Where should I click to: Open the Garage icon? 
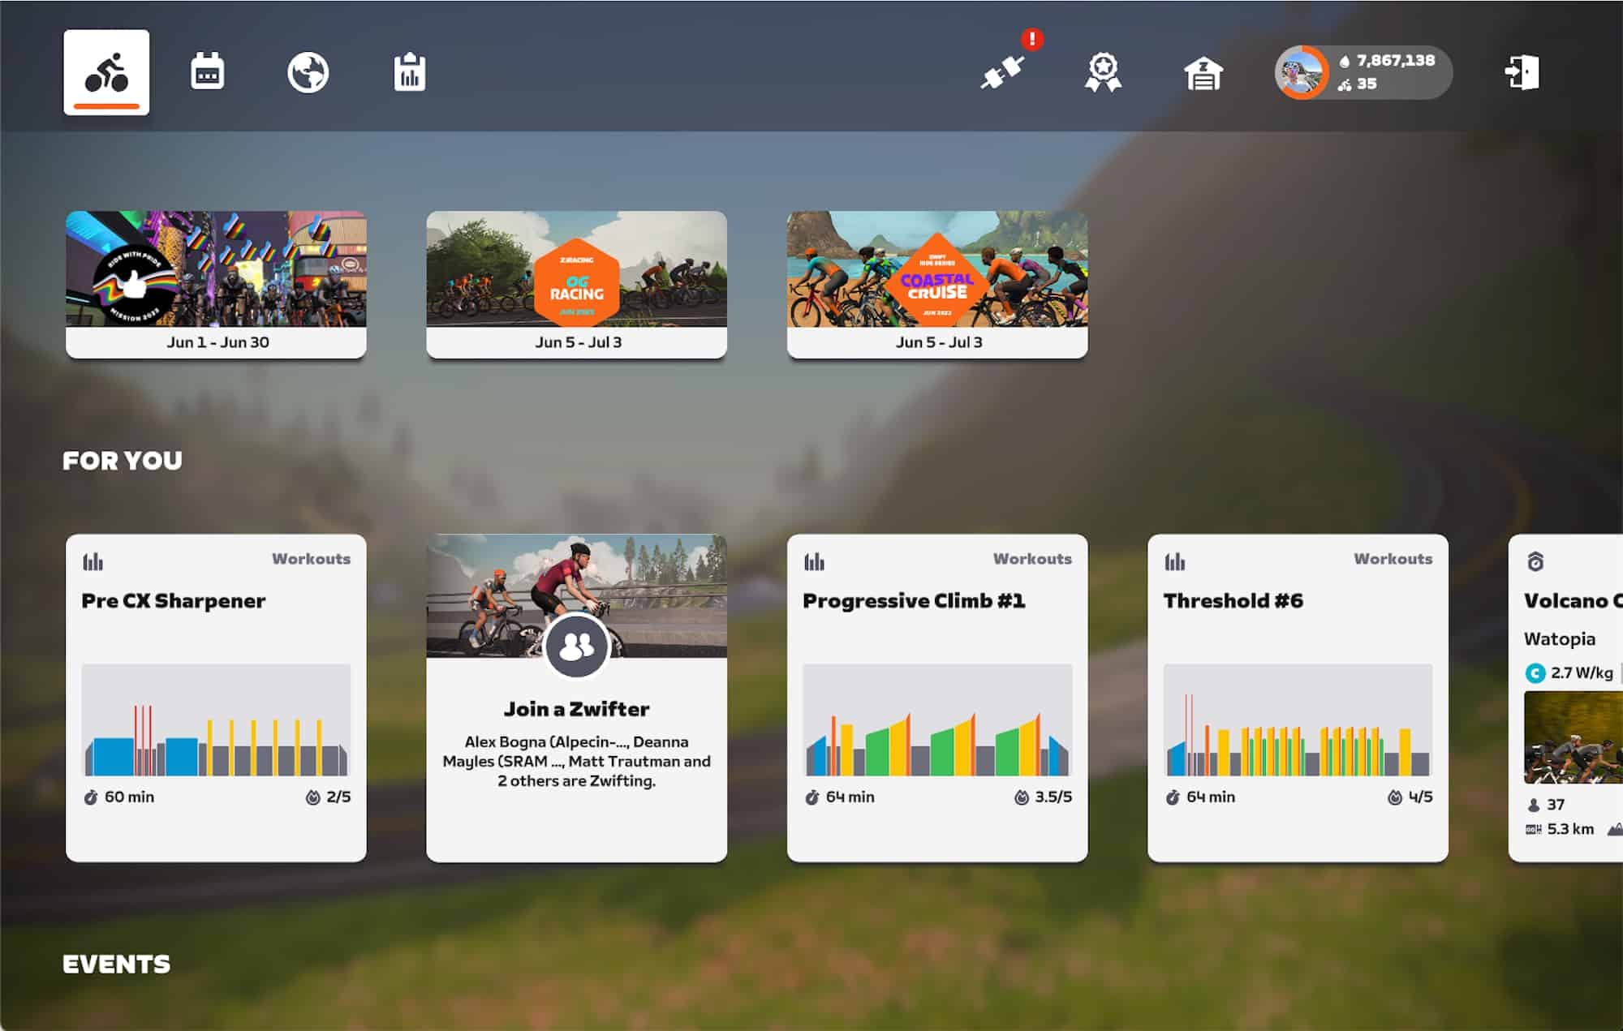[x=1203, y=74]
